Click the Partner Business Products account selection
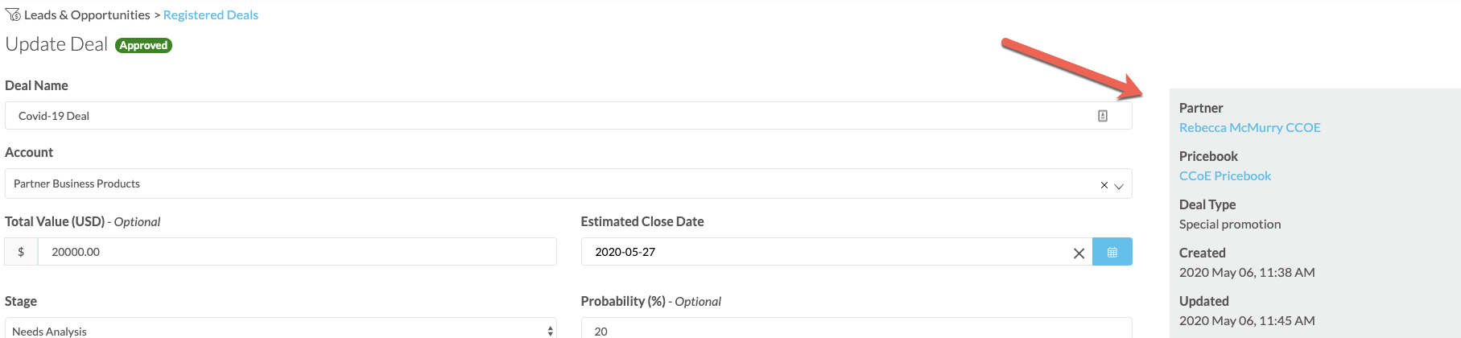The image size is (1461, 338). tap(77, 183)
